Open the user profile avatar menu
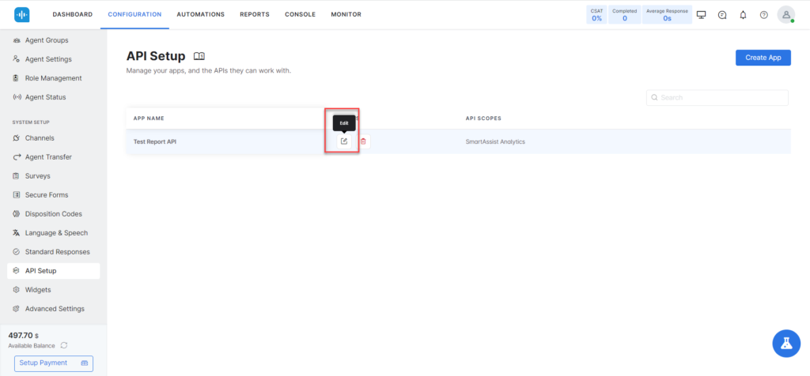Viewport: 810px width, 376px height. click(x=785, y=14)
